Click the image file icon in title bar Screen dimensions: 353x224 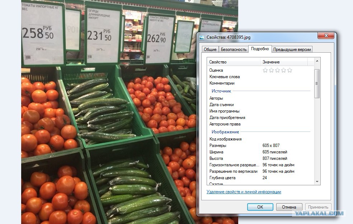202,37
